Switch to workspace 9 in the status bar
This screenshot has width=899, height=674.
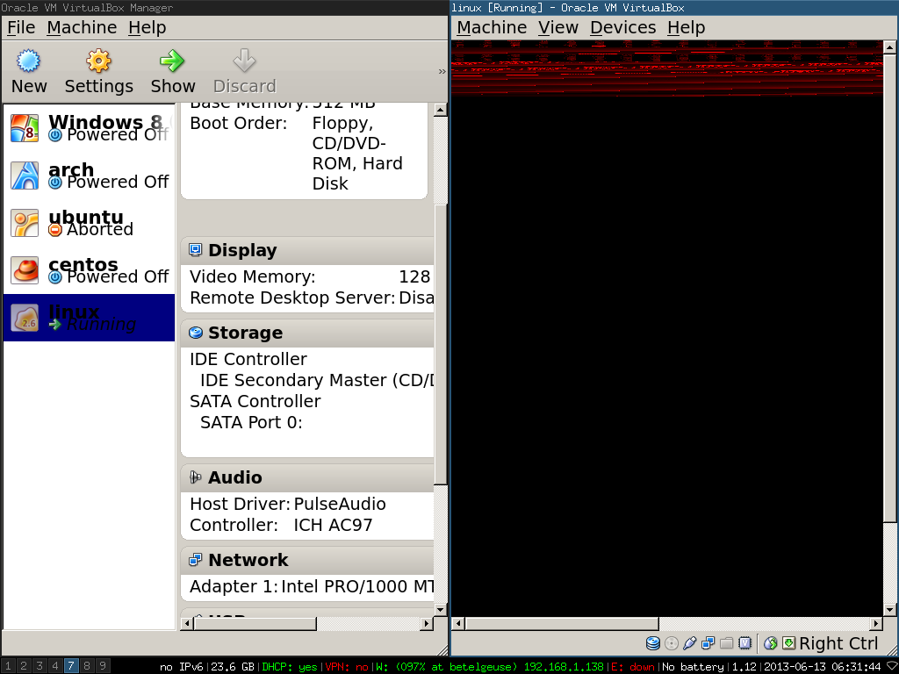click(103, 666)
